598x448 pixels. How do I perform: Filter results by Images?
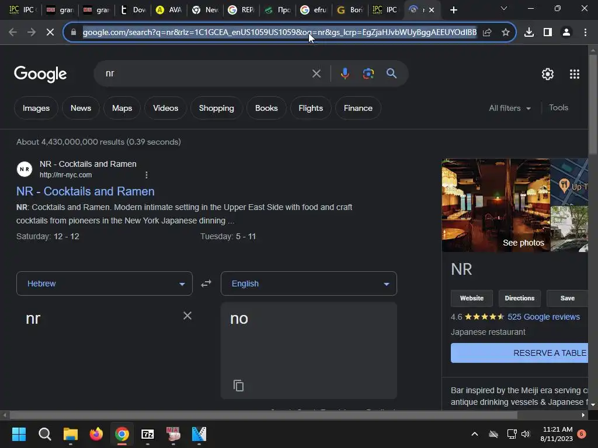36,108
